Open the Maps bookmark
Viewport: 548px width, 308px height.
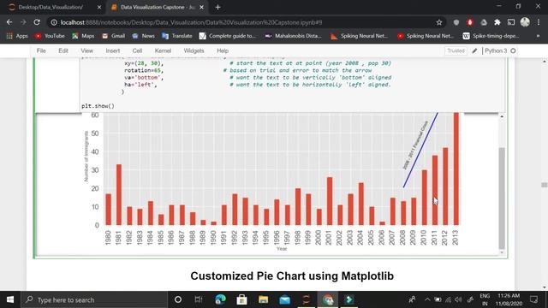[x=83, y=36]
